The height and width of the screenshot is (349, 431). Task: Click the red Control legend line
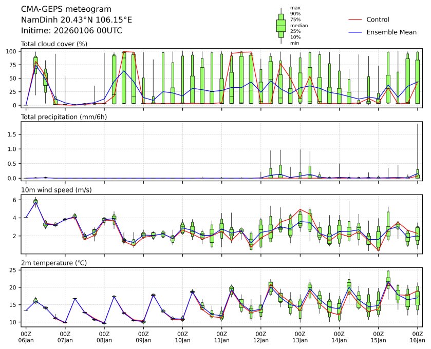click(356, 20)
